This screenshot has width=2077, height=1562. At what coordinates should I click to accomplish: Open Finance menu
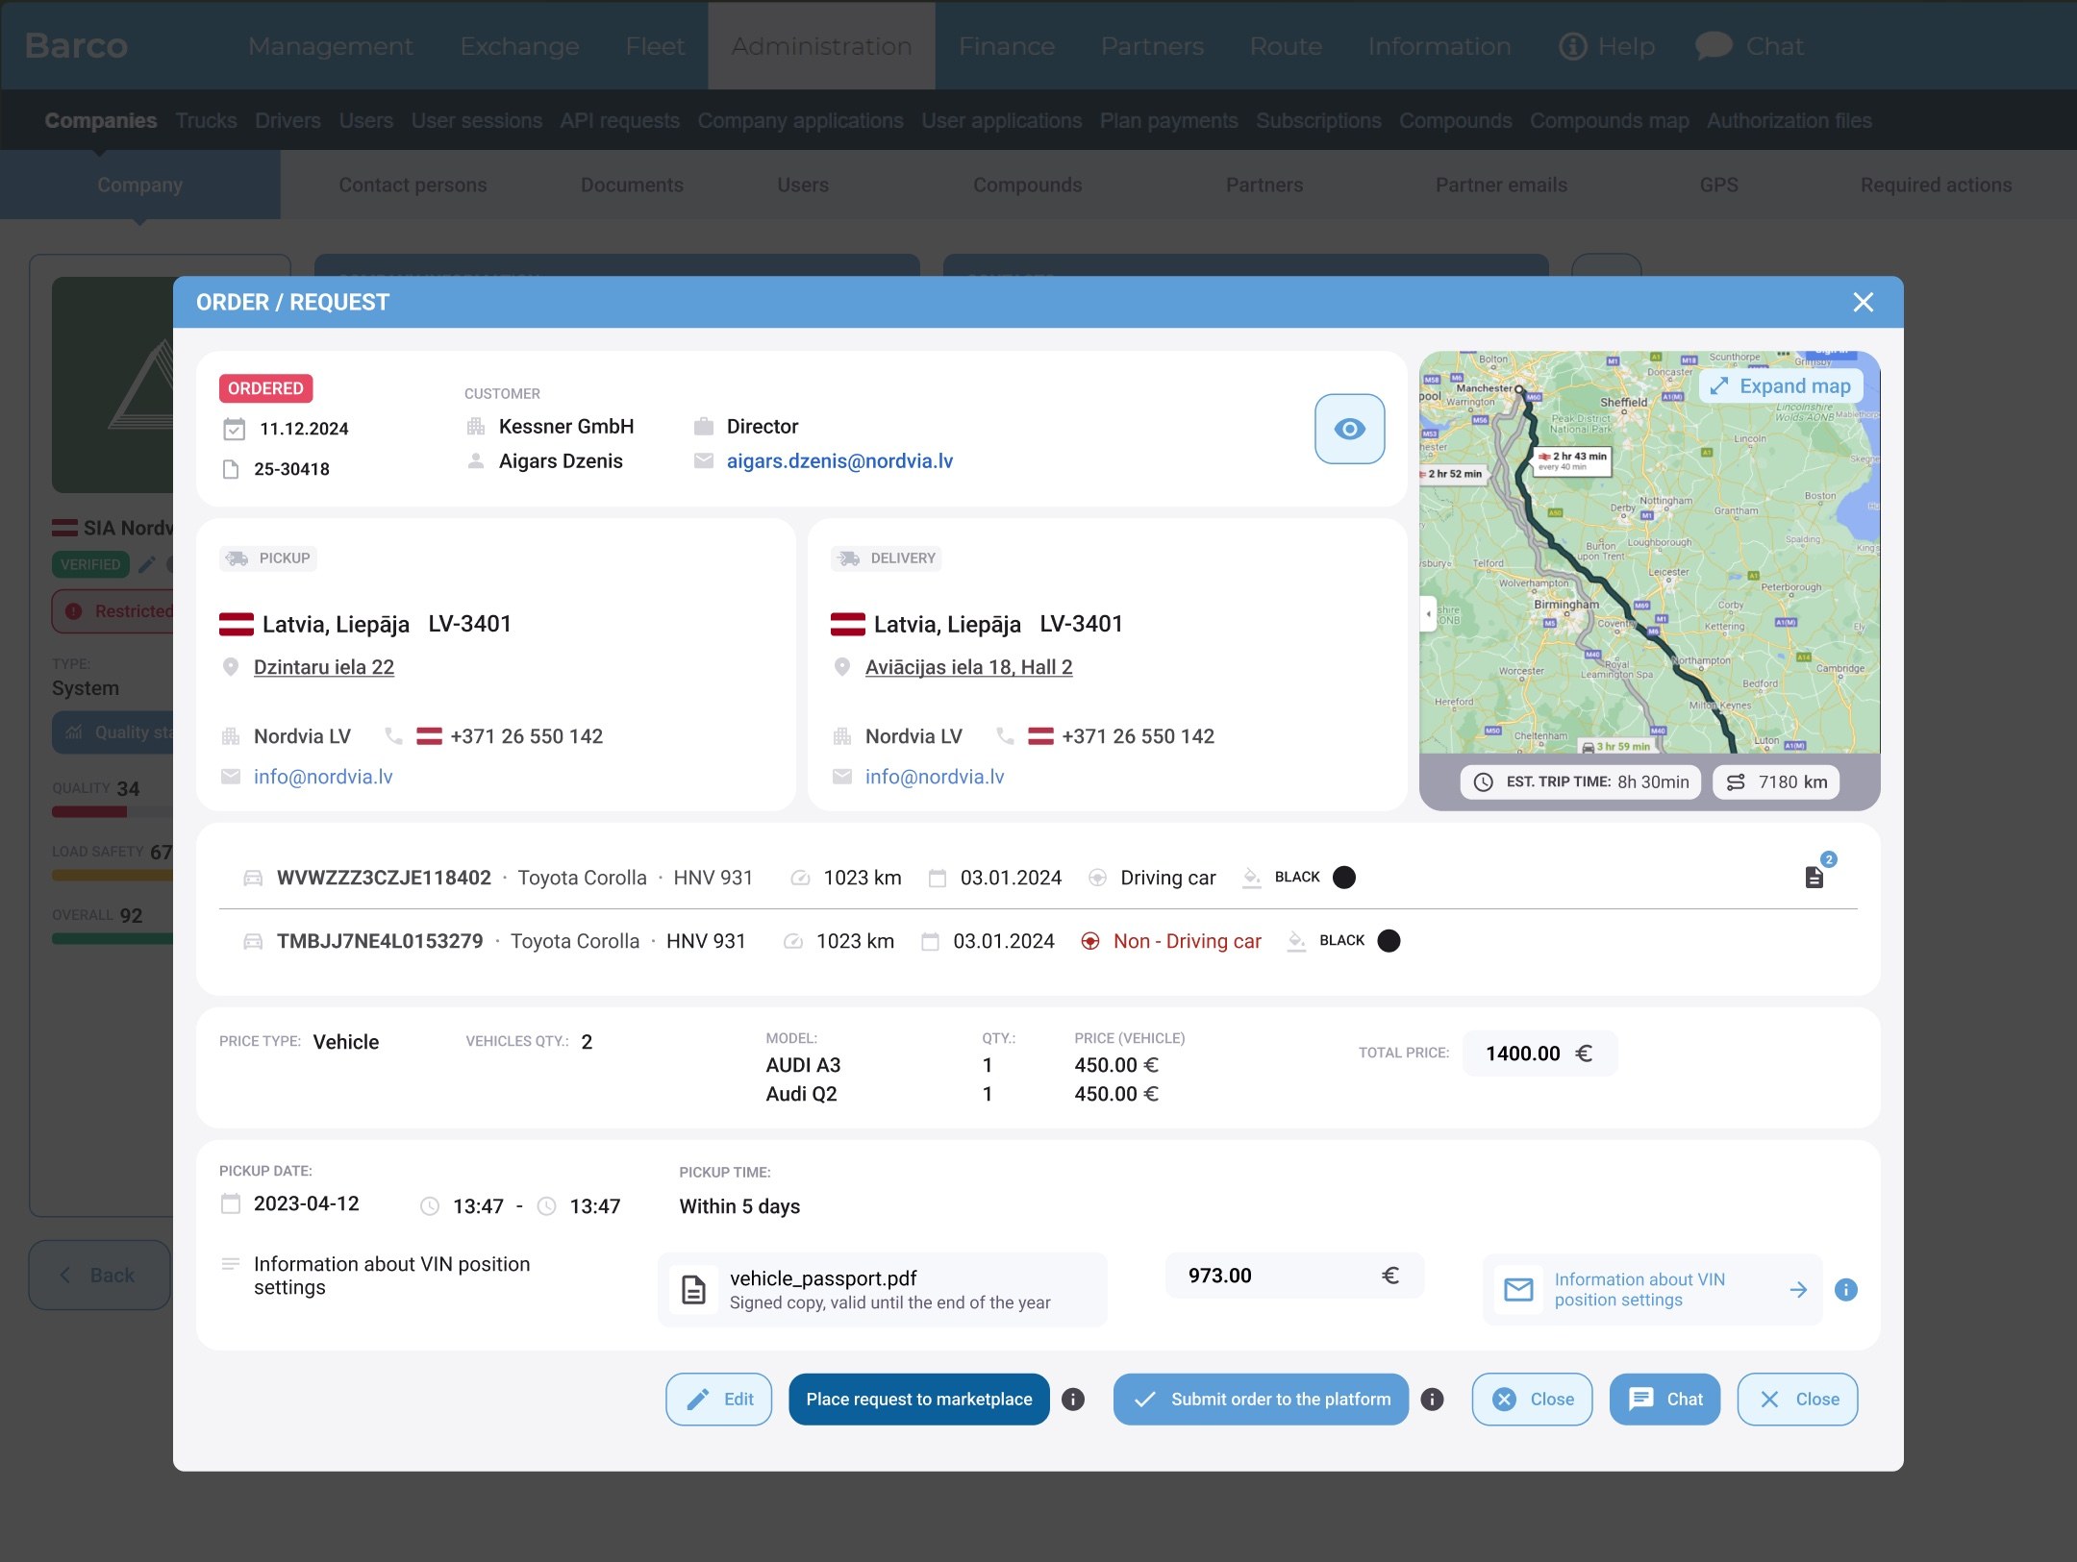[1007, 46]
